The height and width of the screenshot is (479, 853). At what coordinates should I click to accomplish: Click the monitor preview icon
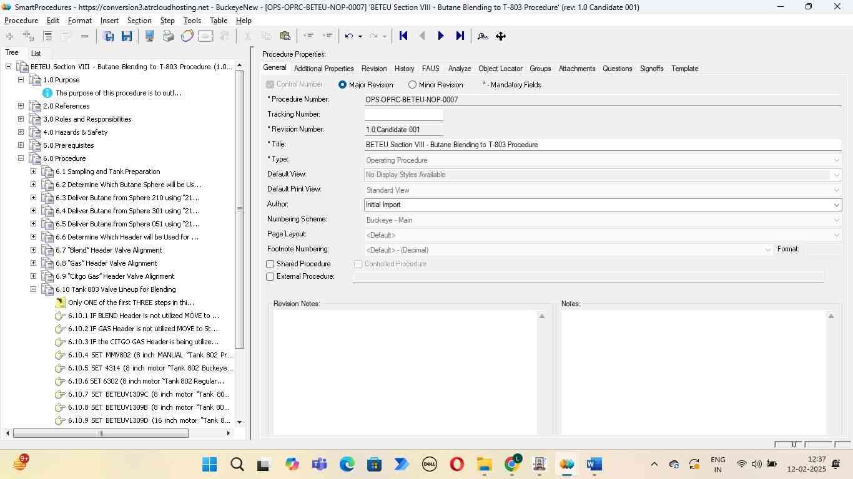tap(149, 36)
